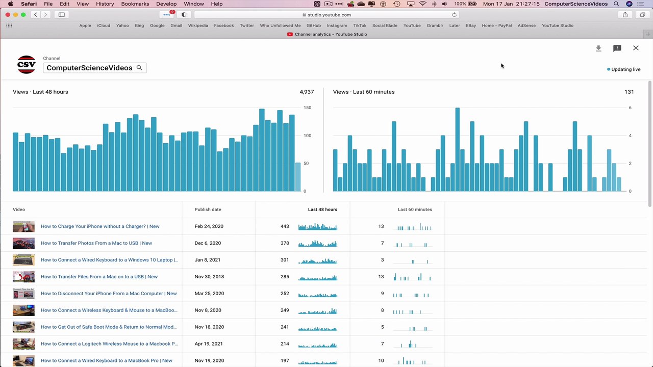Open the send feedback icon

point(617,48)
